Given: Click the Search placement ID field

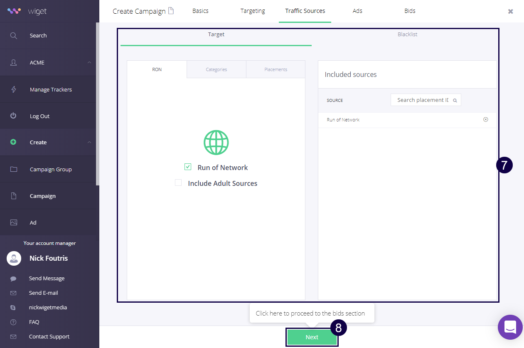Looking at the screenshot, I should pyautogui.click(x=423, y=100).
